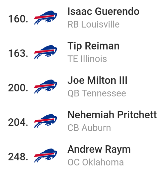
Task: Open Nehemiah Pritchett player name
Action: (112, 115)
